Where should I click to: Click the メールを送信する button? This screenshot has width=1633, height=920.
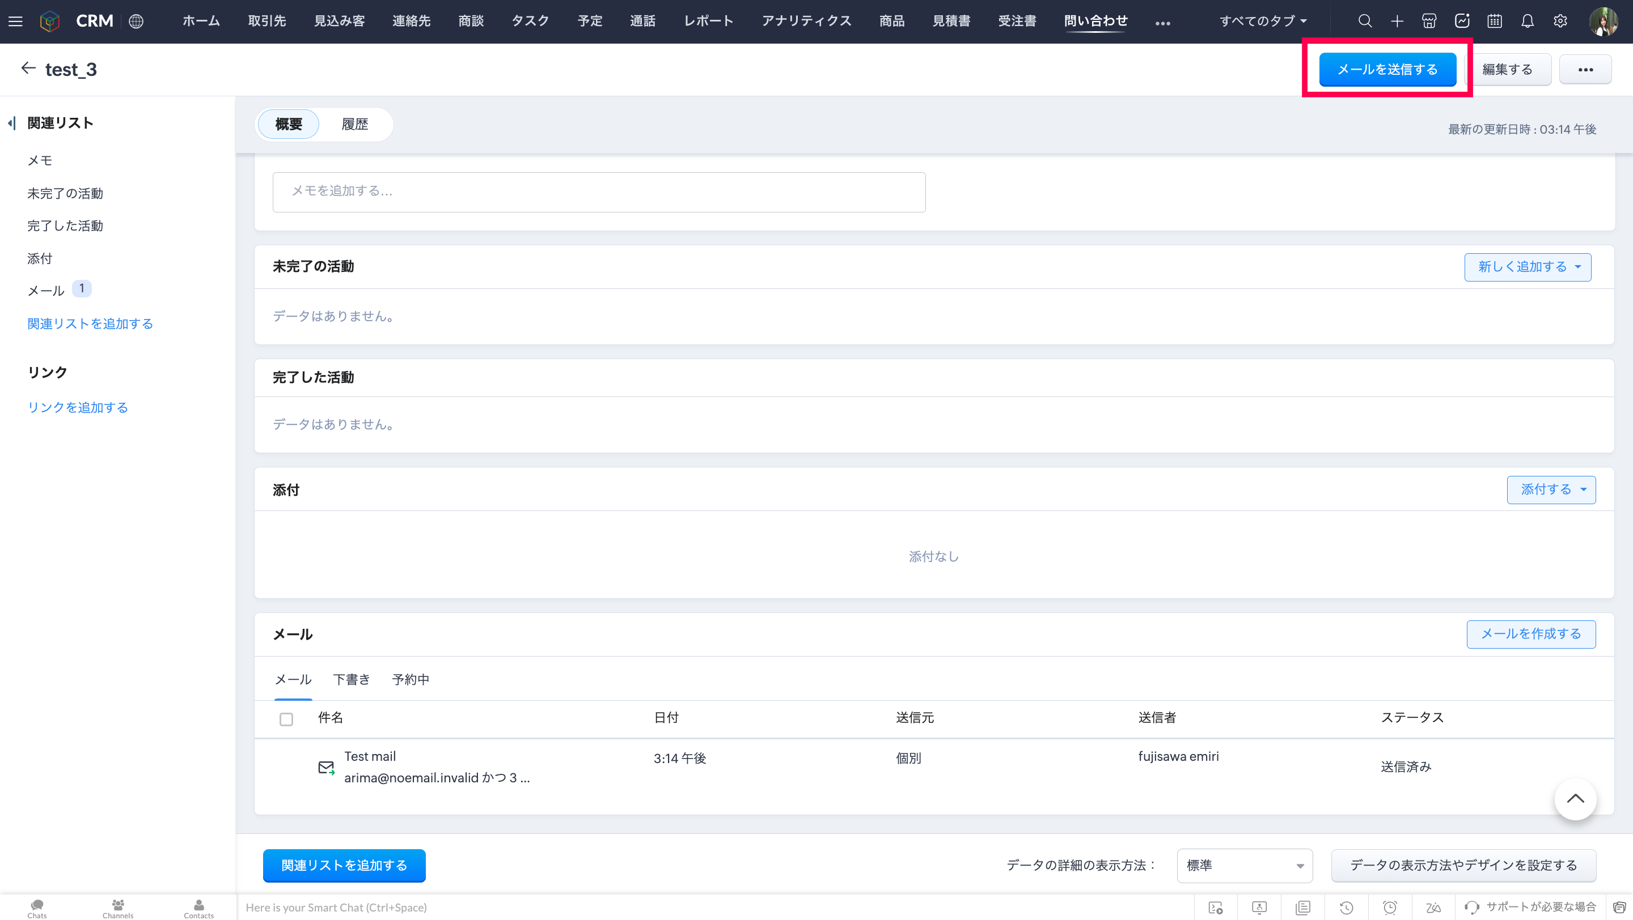[1387, 69]
